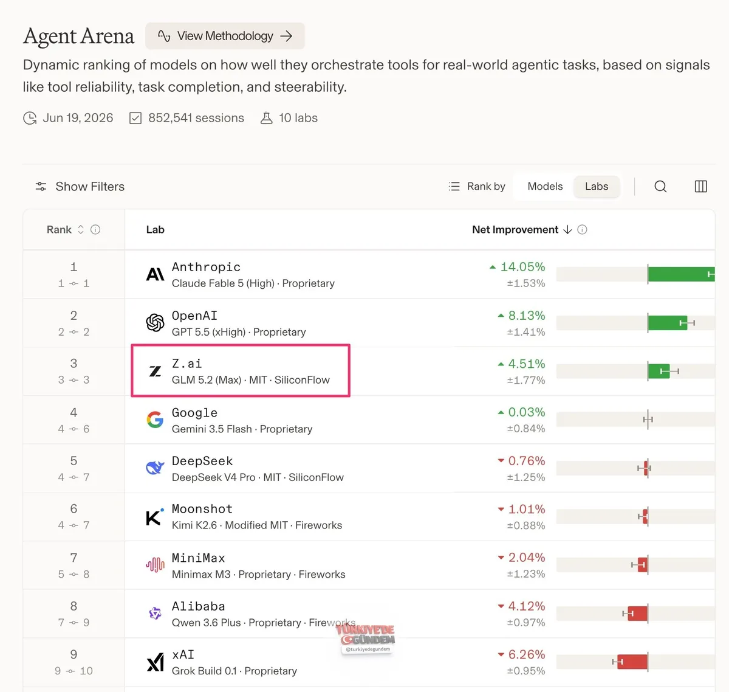Click Grok Build 0.1 model text
The image size is (729, 692).
coord(204,671)
